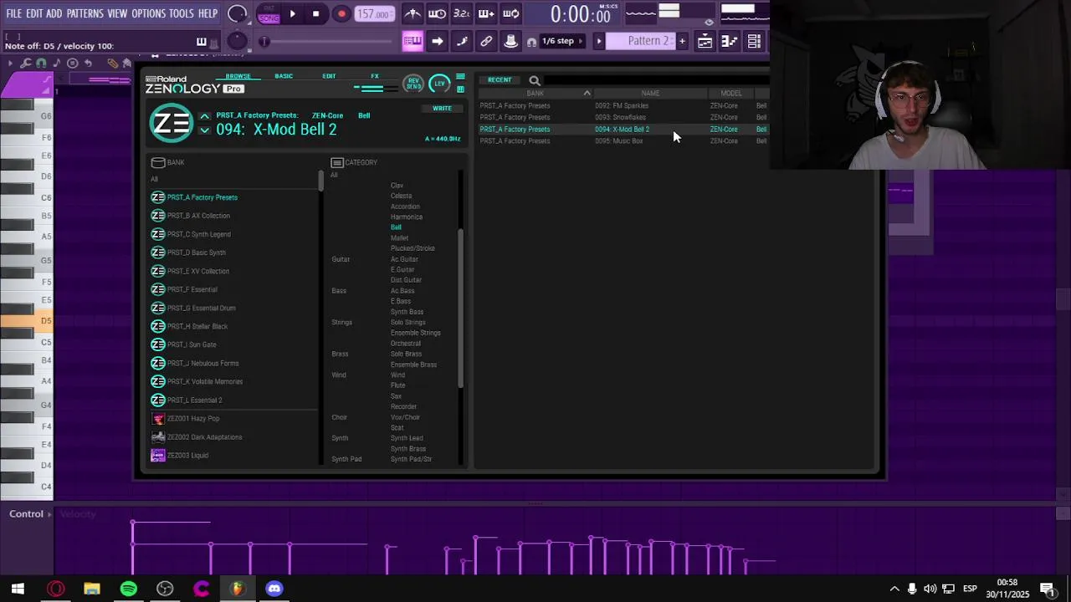Toggle Pattern/Song mode switch
This screenshot has height=602, width=1071.
269,13
